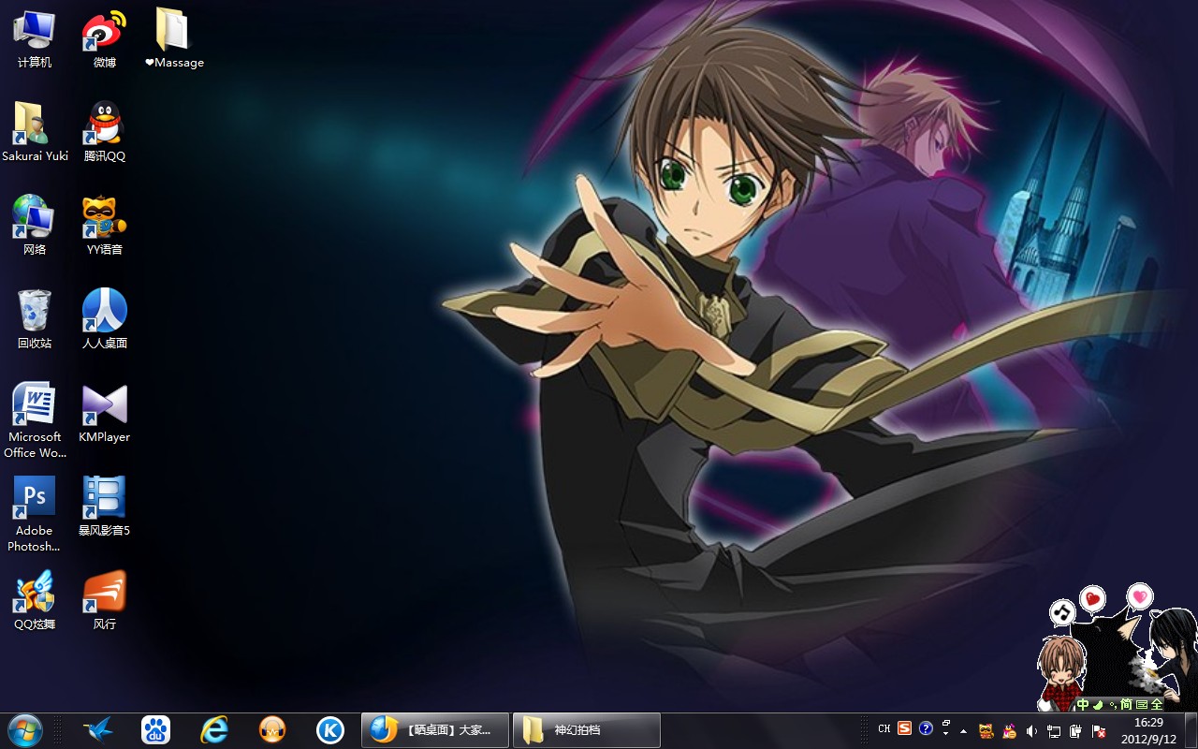Switch to the 【晒桌面】大家... browser window
This screenshot has width=1198, height=749.
tap(435, 730)
